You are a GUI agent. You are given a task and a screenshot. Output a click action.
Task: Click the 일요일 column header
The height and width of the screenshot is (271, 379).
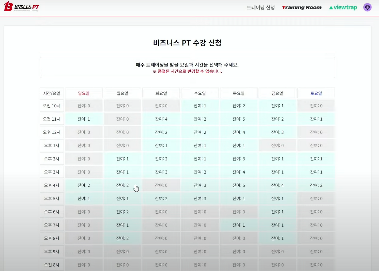point(84,93)
